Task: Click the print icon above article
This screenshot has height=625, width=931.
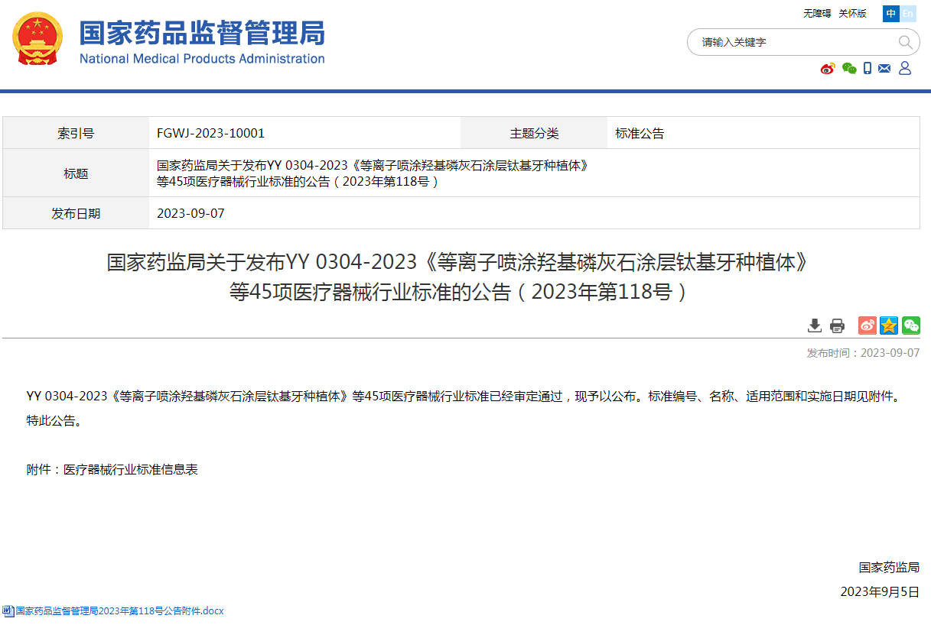Action: click(x=837, y=325)
